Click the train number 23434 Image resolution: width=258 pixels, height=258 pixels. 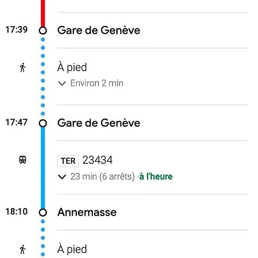click(97, 160)
